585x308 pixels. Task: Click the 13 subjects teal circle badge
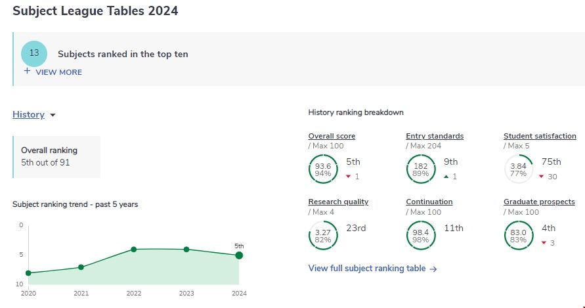(x=34, y=53)
